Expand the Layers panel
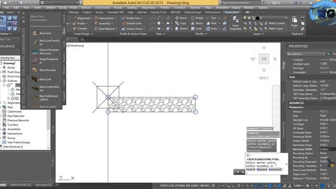 pos(258,34)
